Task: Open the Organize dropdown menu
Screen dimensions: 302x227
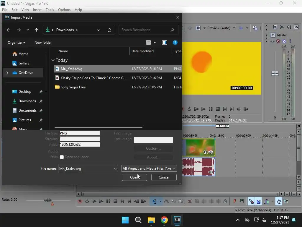Action: (17, 43)
